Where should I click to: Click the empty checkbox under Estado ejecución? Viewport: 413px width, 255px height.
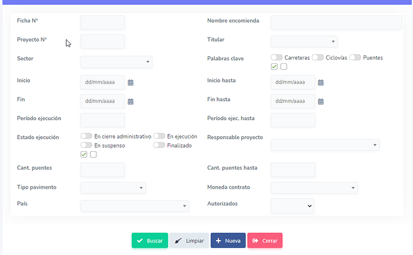[93, 154]
